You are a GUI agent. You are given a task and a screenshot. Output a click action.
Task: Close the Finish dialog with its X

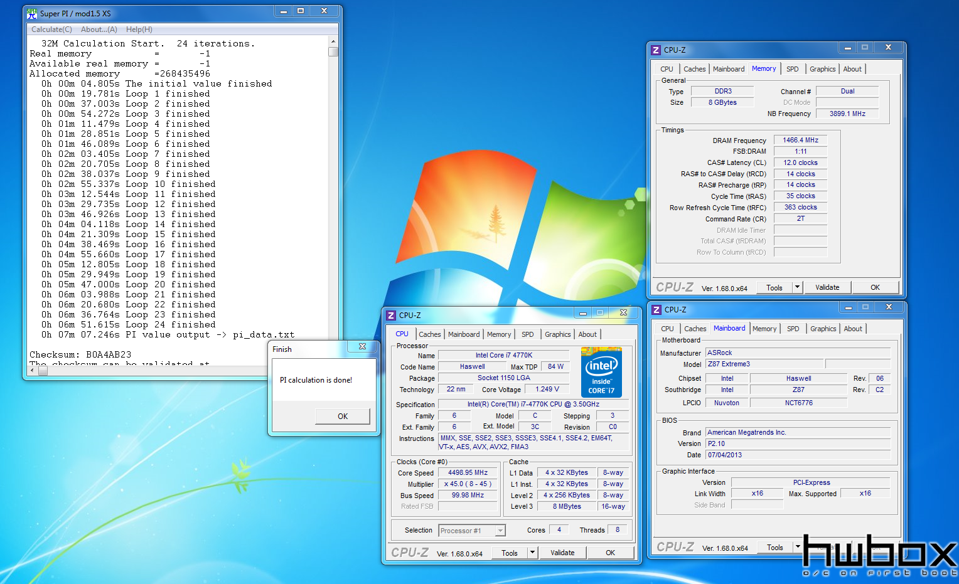pyautogui.click(x=362, y=346)
